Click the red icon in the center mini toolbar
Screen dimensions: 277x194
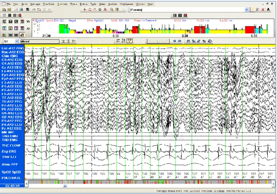click(x=185, y=15)
